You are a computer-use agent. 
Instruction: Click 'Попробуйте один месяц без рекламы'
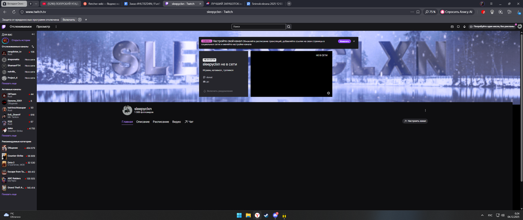point(492,26)
